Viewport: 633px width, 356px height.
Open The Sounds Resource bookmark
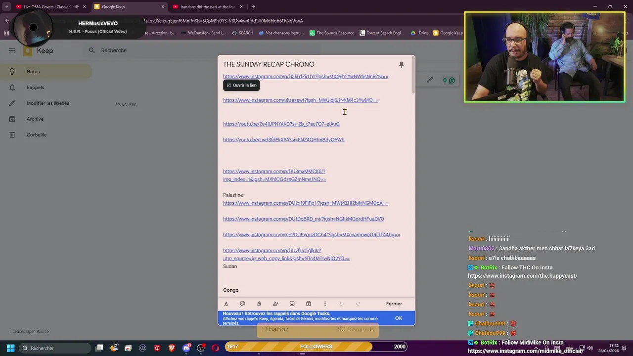click(x=332, y=33)
